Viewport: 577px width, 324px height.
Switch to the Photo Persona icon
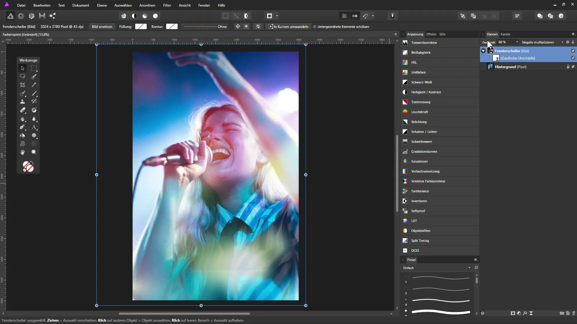point(10,16)
